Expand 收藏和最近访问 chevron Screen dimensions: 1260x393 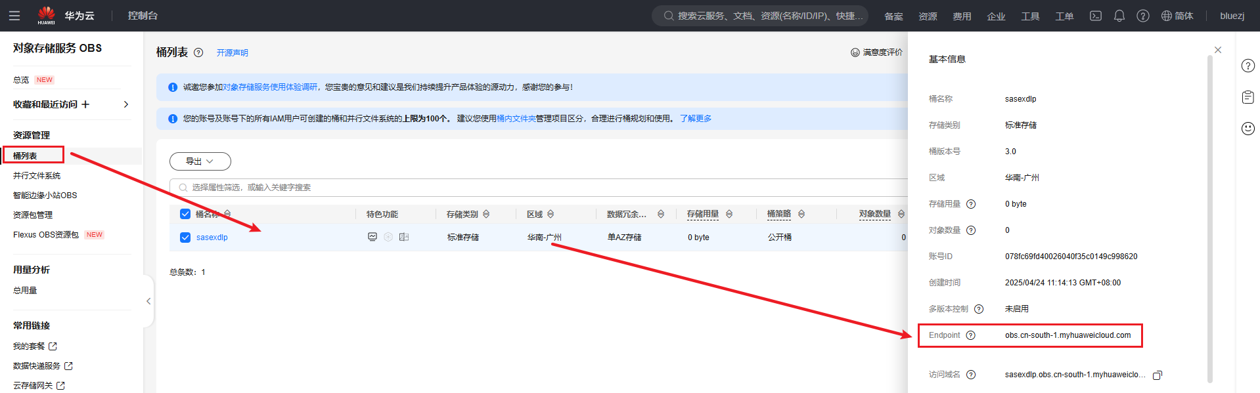pos(126,104)
